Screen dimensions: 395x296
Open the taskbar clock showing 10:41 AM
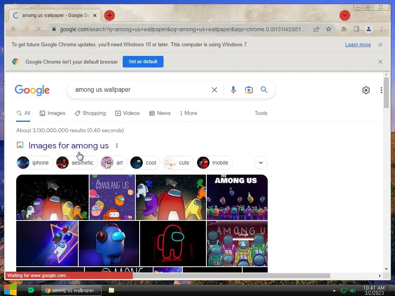click(374, 291)
